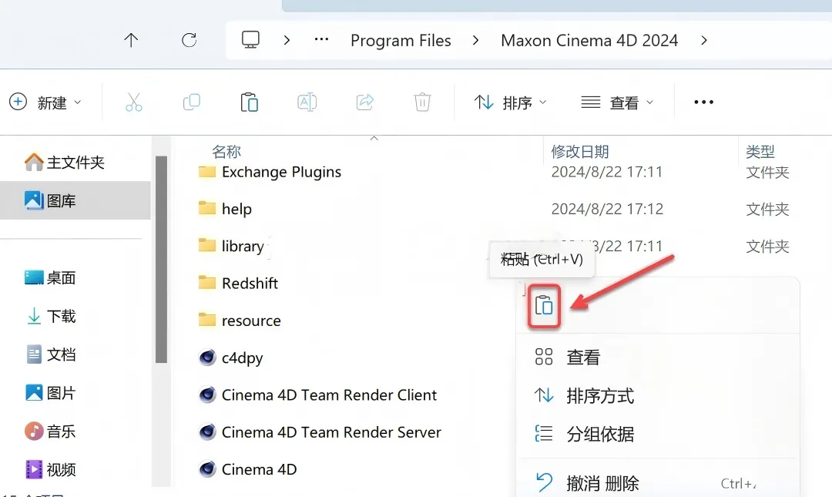
Task: Open chevron after the monitor icon
Action: click(x=287, y=40)
